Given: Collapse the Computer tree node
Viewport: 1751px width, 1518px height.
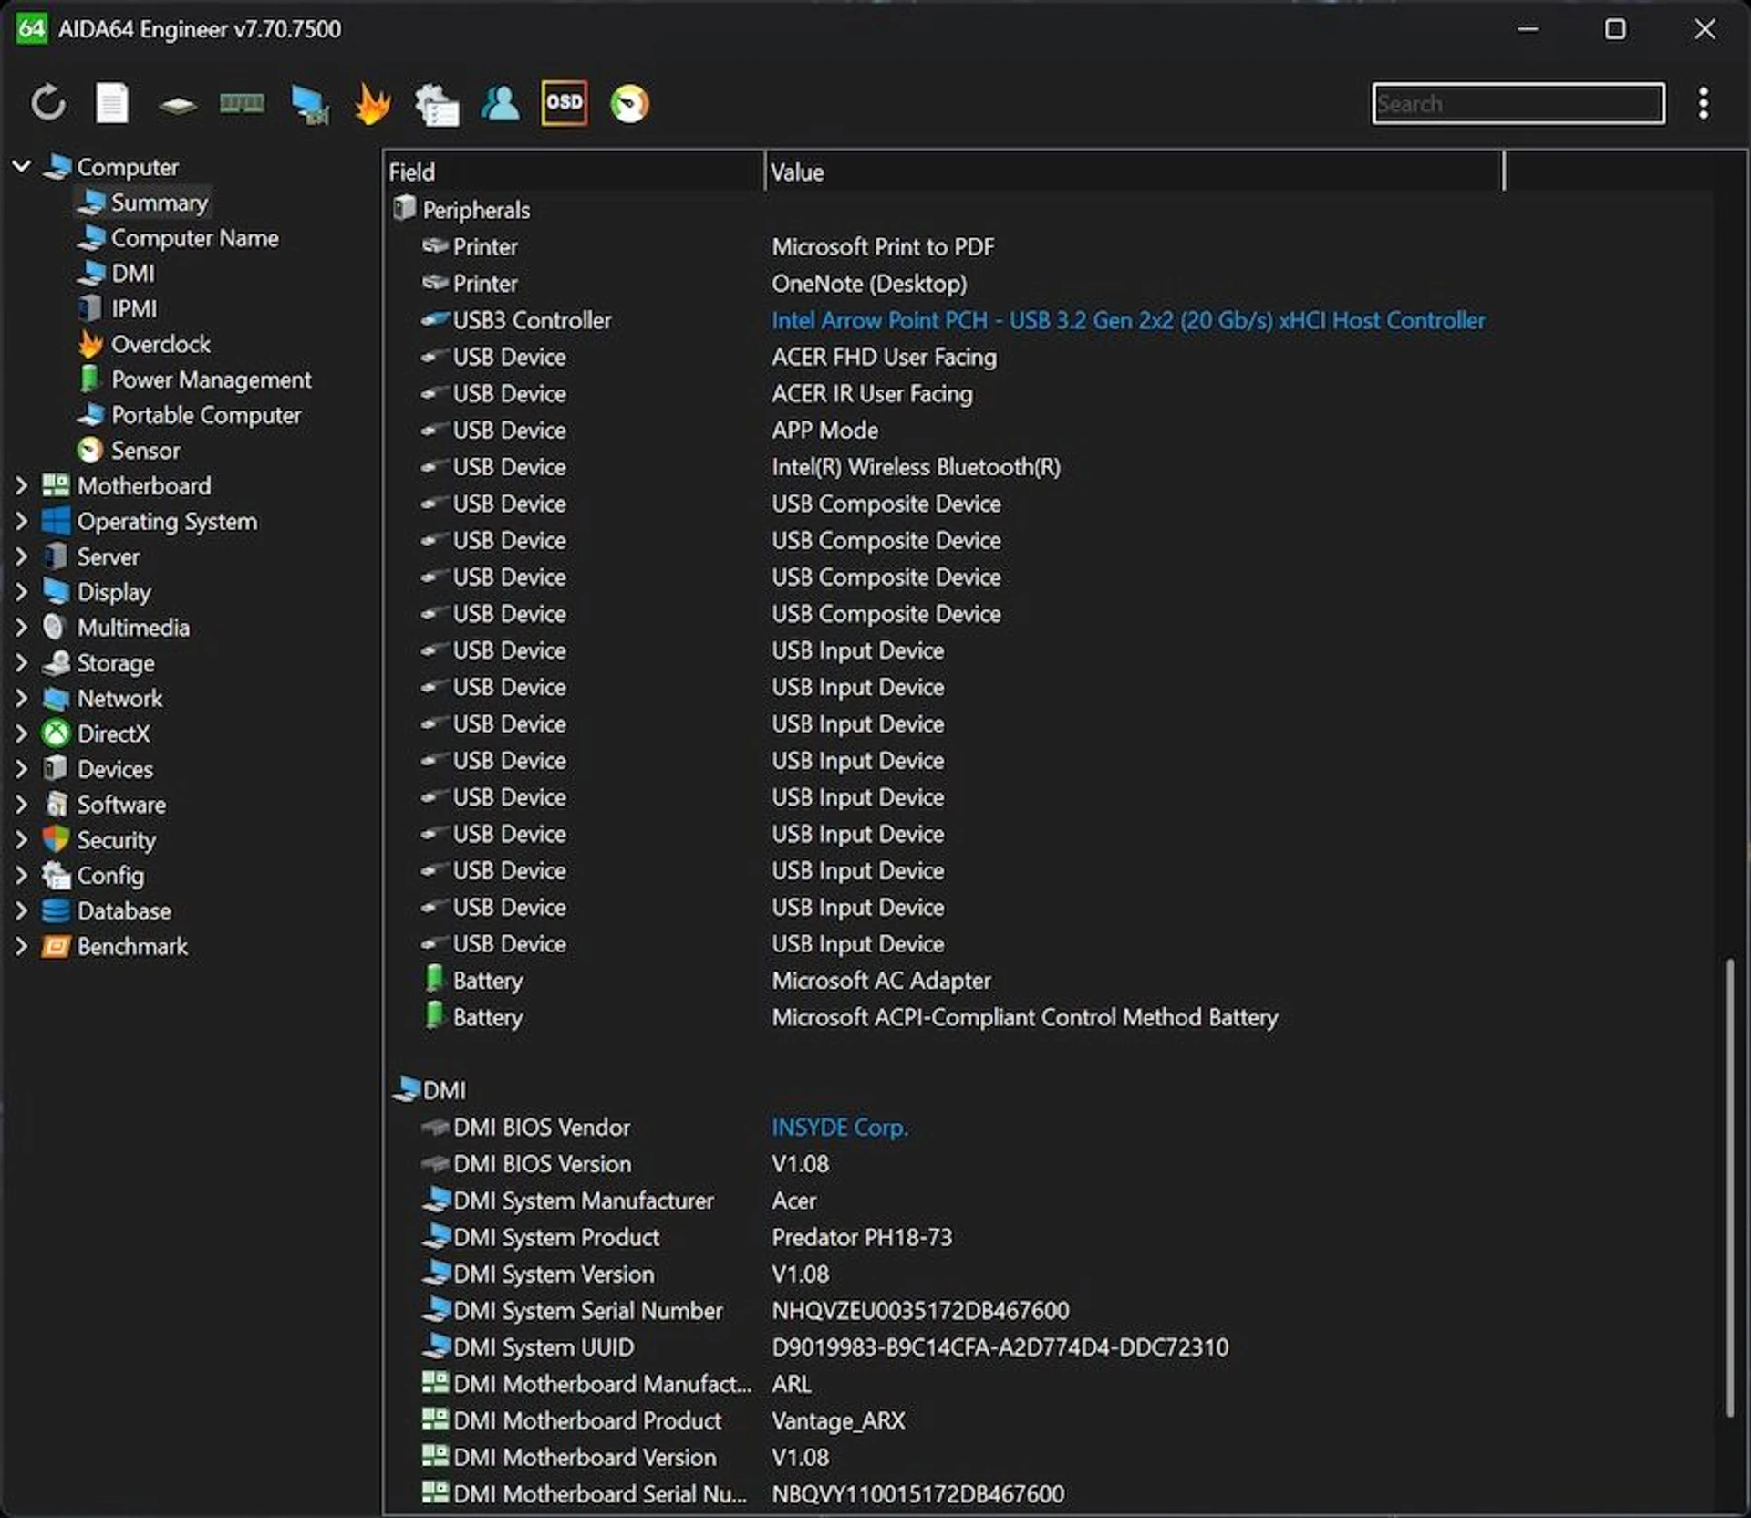Looking at the screenshot, I should click(22, 166).
